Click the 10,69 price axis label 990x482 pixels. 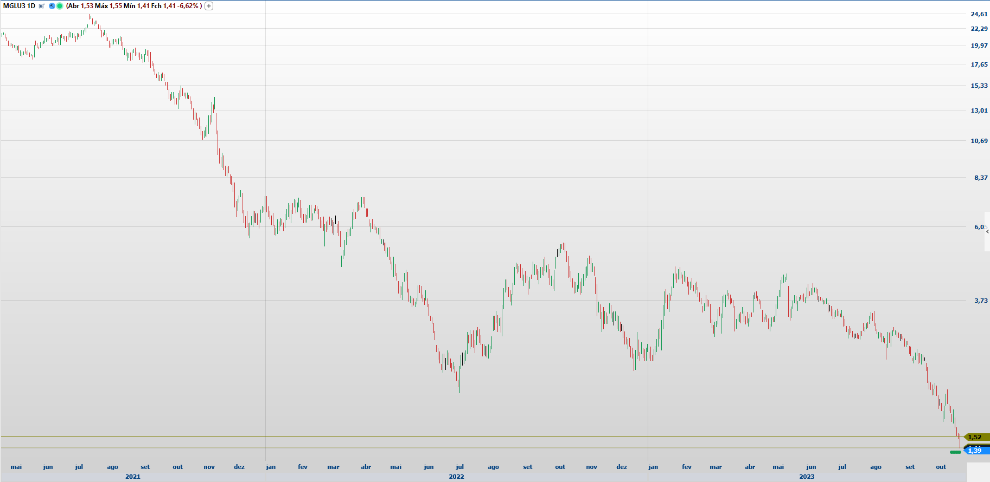(979, 141)
